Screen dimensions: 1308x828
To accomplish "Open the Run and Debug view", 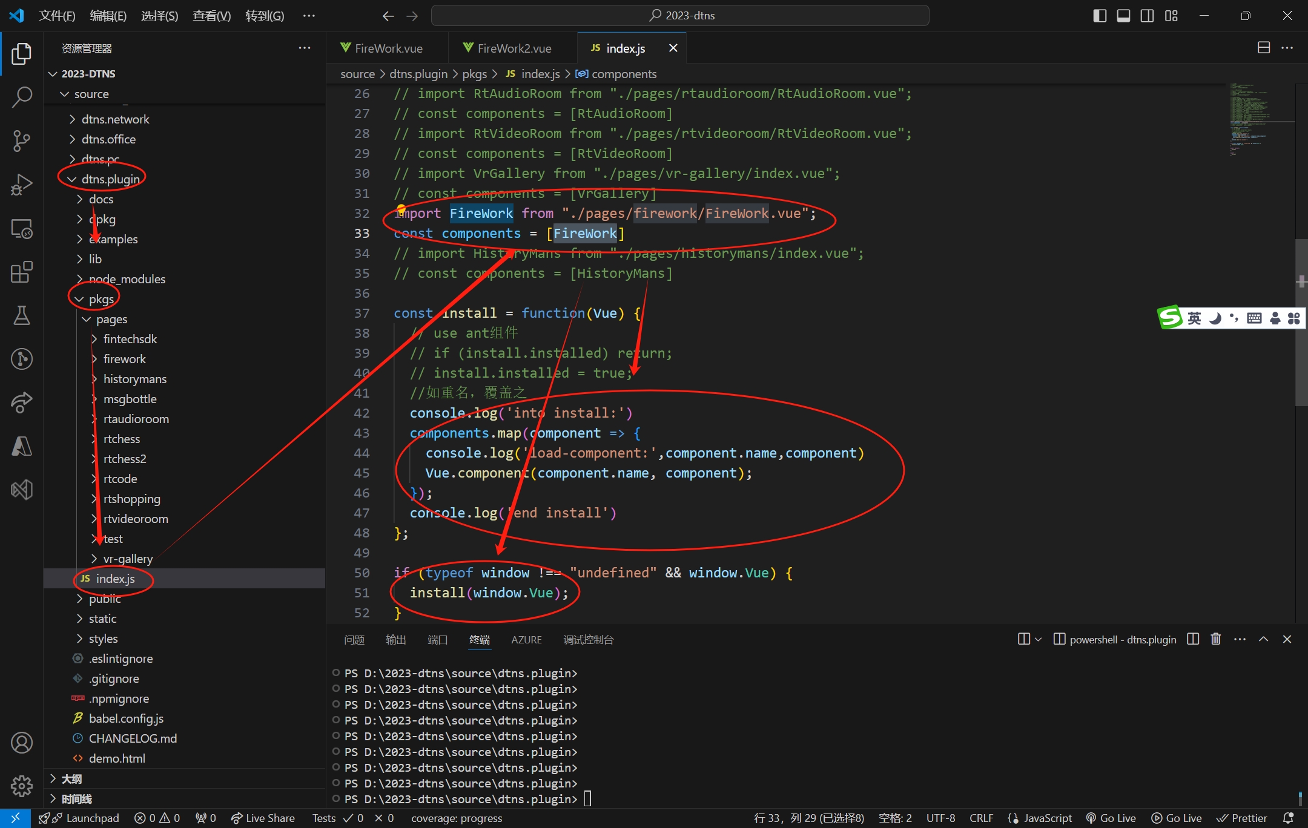I will pos(22,185).
